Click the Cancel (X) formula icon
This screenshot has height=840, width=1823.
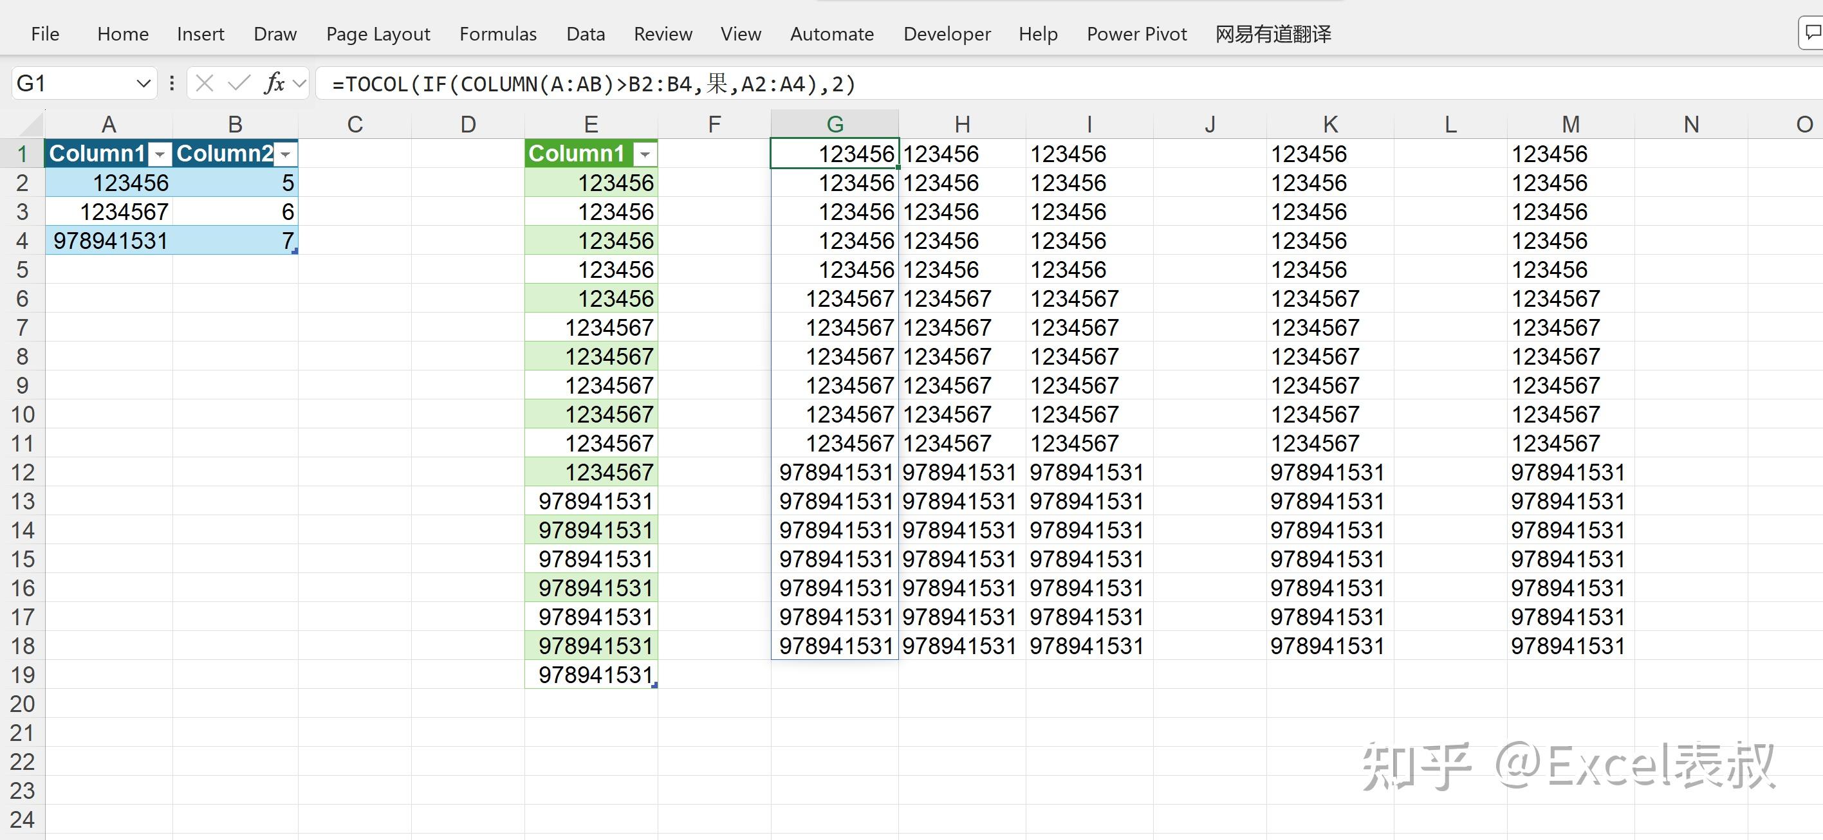[x=205, y=84]
